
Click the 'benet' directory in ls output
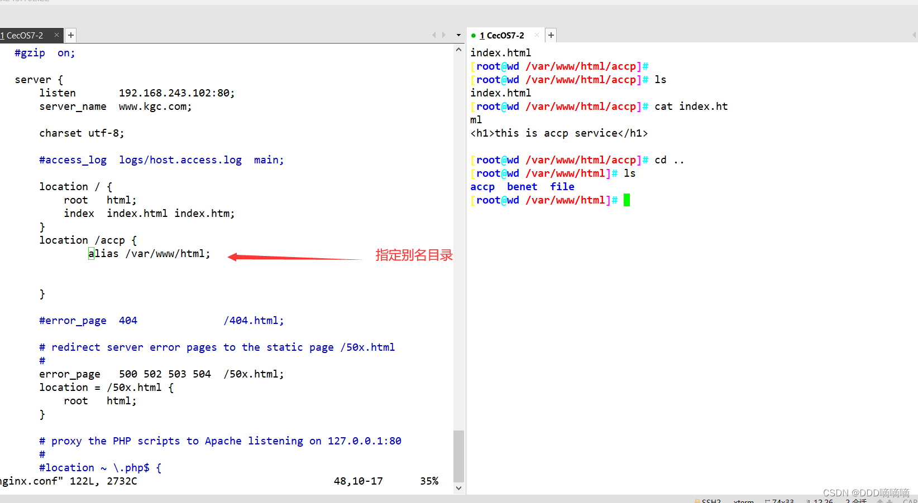522,187
